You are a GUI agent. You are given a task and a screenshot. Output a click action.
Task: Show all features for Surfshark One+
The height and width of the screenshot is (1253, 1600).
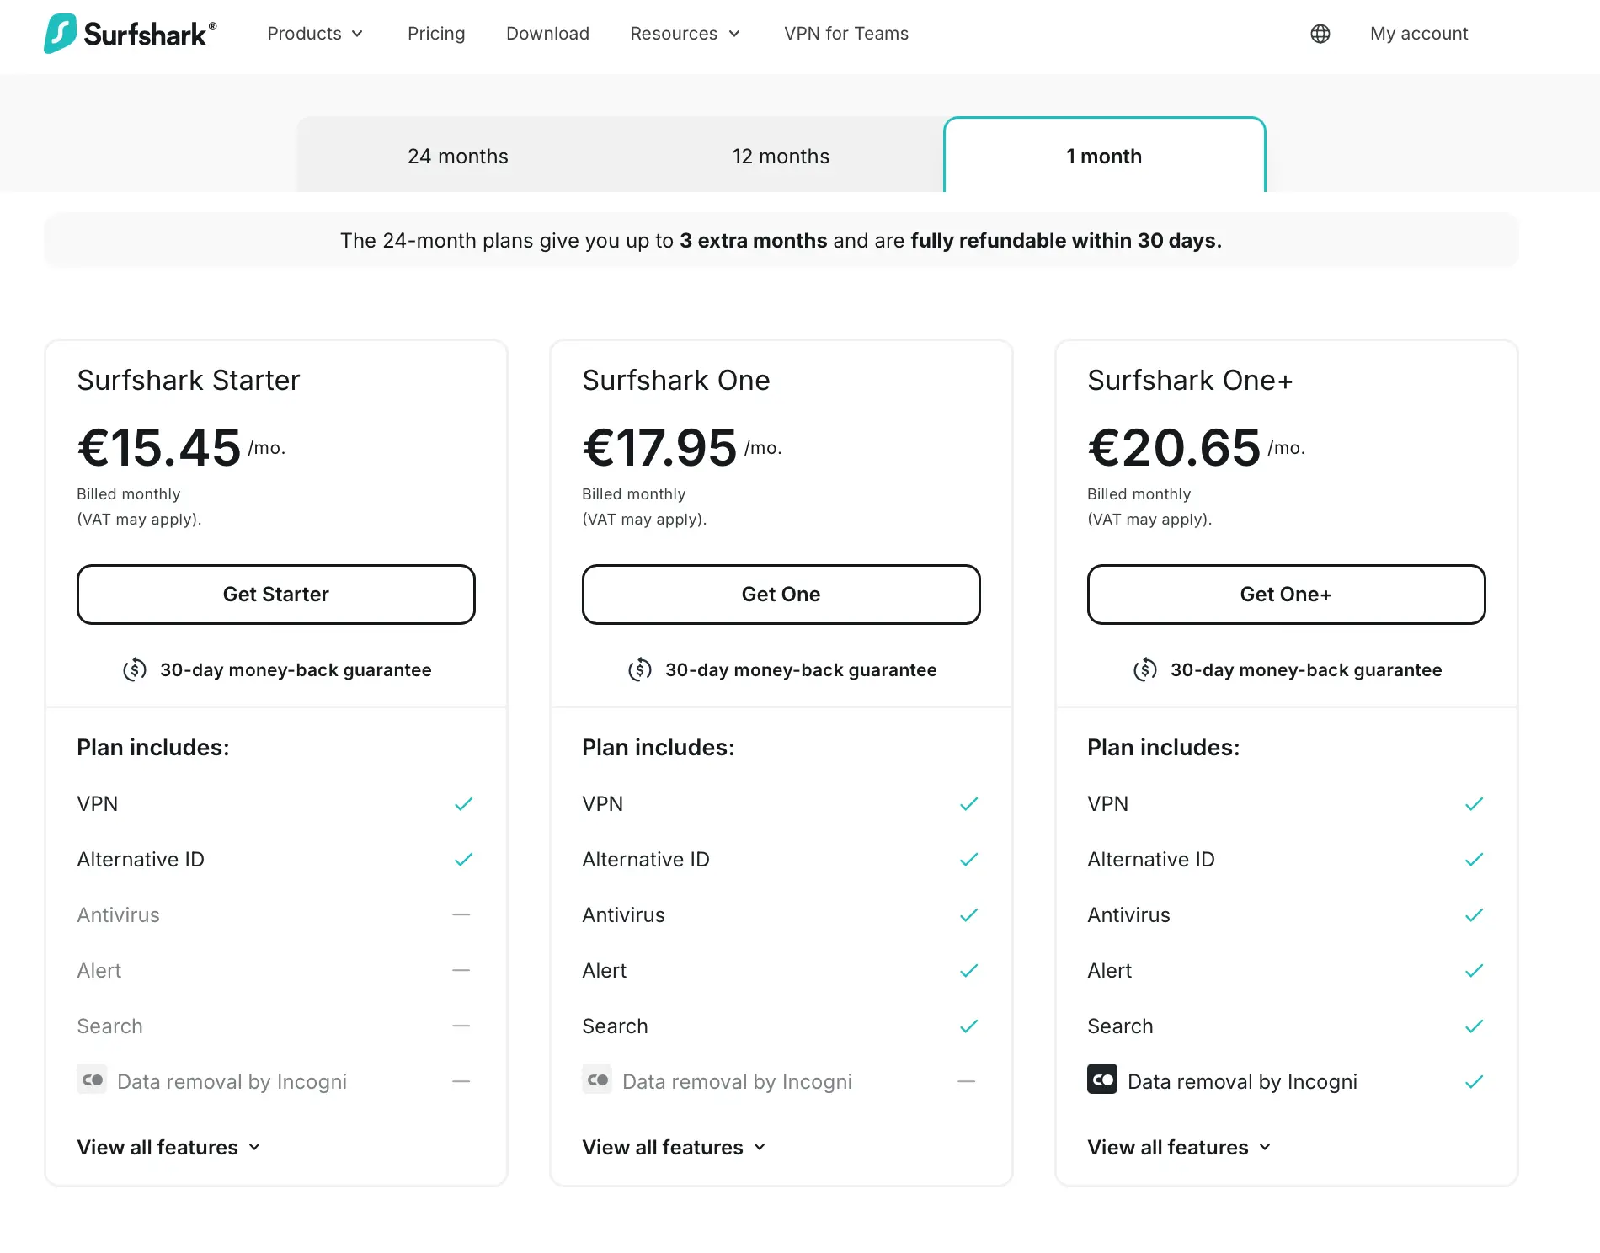1179,1147
